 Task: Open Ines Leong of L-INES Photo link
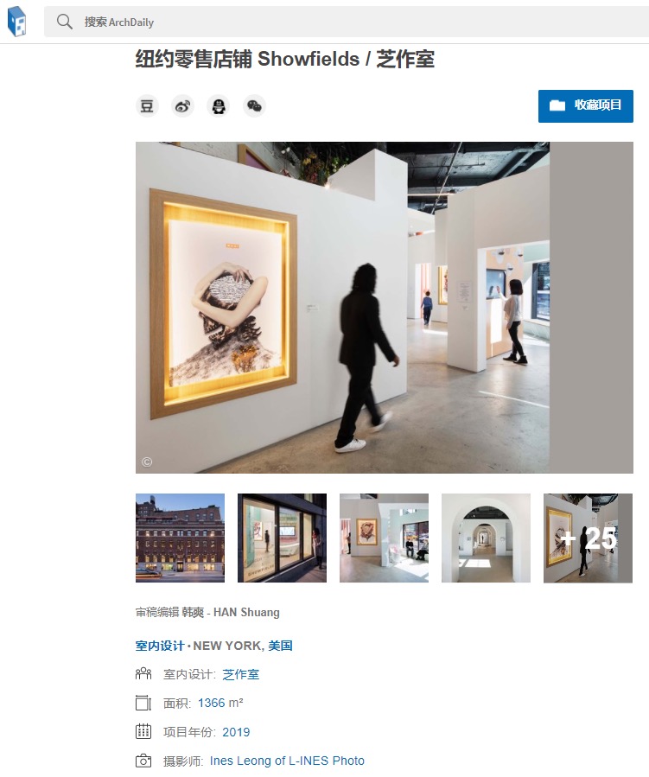tap(287, 761)
